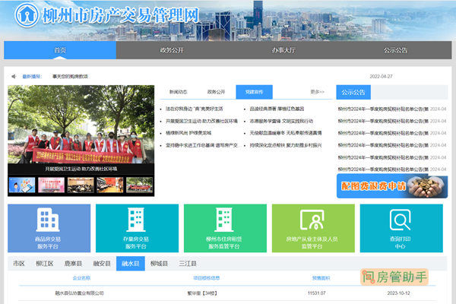Select the cartoon illustration carousel thumbnail
Image resolution: width=456 pixels, height=304 pixels.
click(22, 185)
